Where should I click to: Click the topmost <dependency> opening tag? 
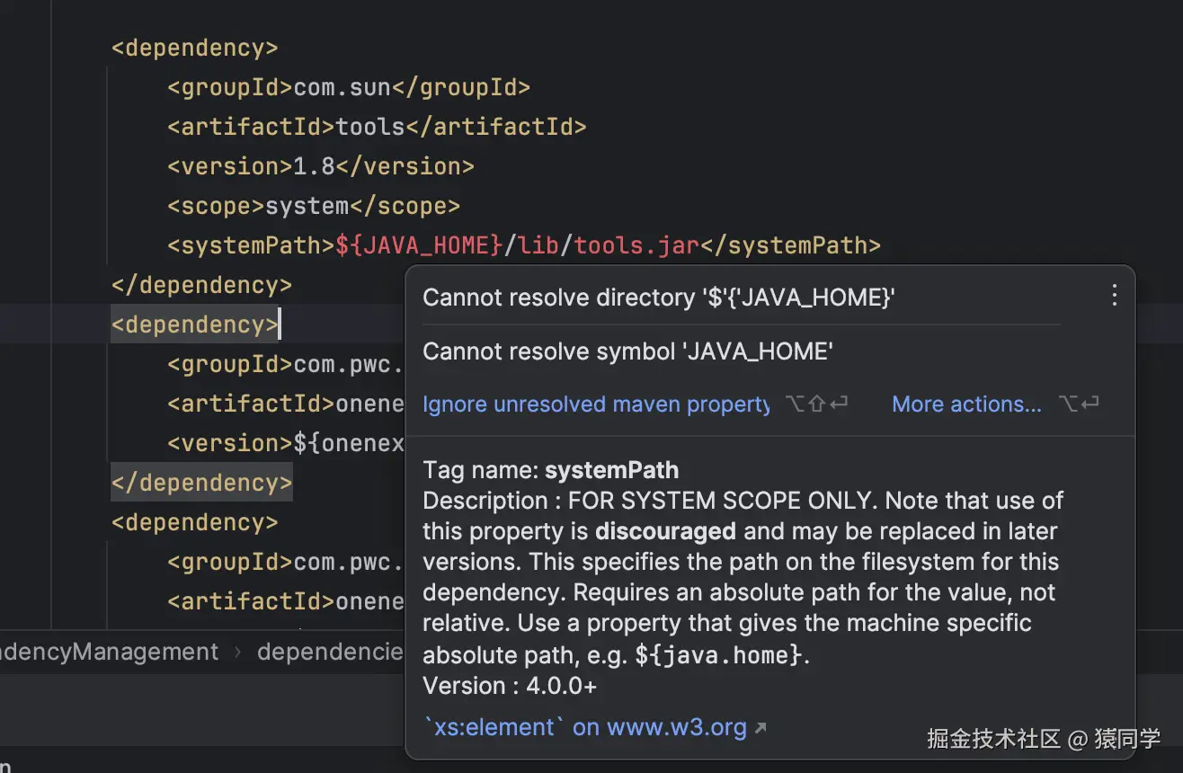tap(194, 48)
